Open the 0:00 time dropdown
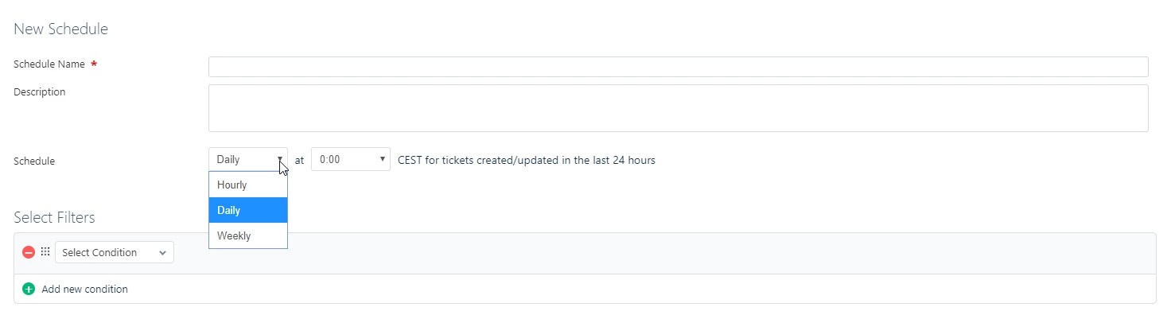This screenshot has height=315, width=1167. [x=351, y=159]
